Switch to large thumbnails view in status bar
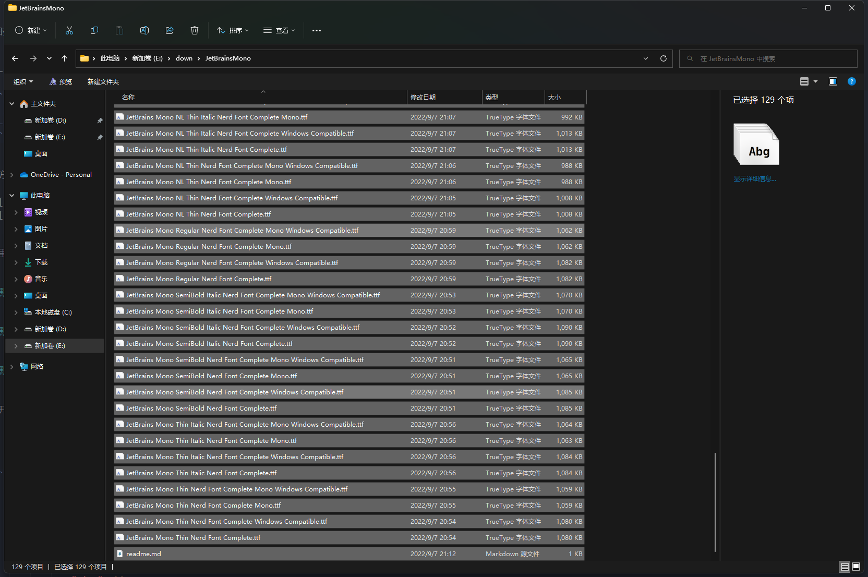This screenshot has height=577, width=868. pyautogui.click(x=856, y=567)
